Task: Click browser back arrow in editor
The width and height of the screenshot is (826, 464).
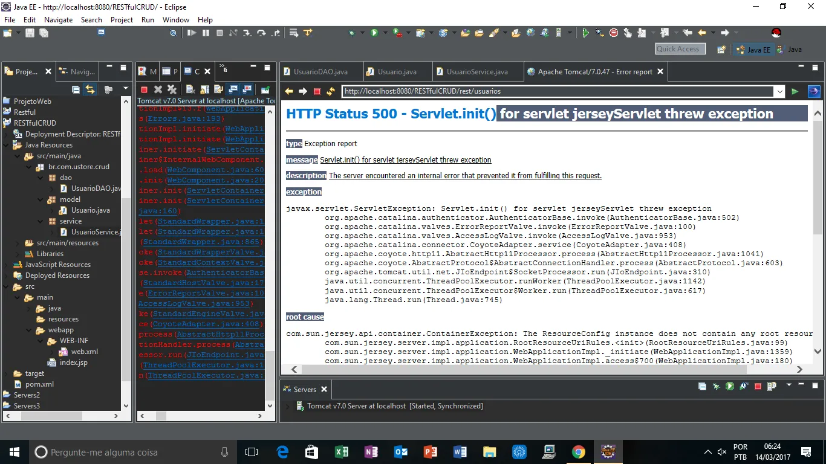Action: coord(289,92)
